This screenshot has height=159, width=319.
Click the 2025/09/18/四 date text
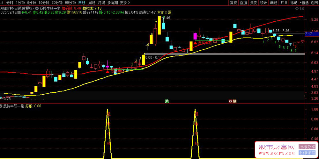[11, 12]
